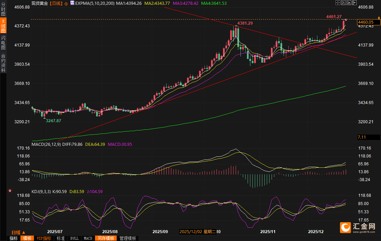The height and width of the screenshot is (241, 381).
Task: Click the EXPMA indicator chart icon
Action: 72,3
